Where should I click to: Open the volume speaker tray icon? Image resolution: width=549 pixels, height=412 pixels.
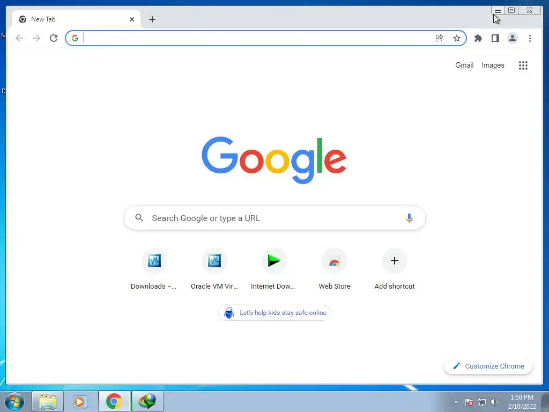(495, 402)
